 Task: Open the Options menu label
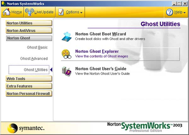pyautogui.click(x=72, y=12)
